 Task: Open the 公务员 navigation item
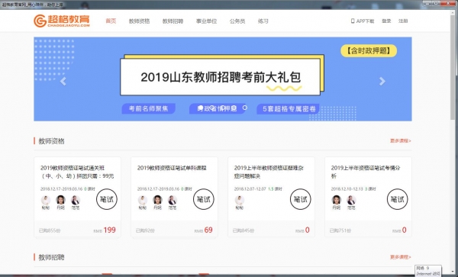237,21
